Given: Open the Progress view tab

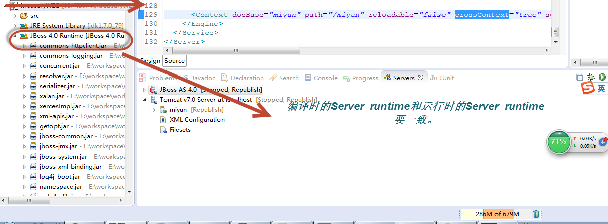Looking at the screenshot, I should point(361,78).
